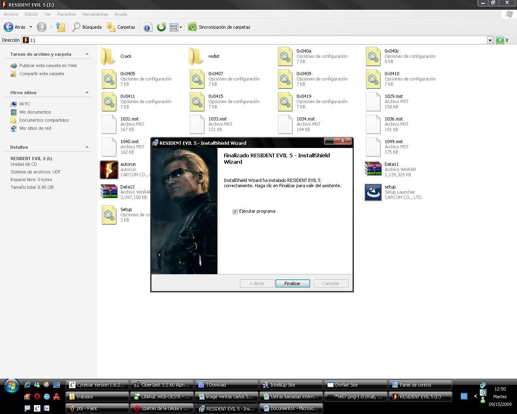Select the 1031.mst file icon
The image size is (517, 414).
(x=109, y=124)
